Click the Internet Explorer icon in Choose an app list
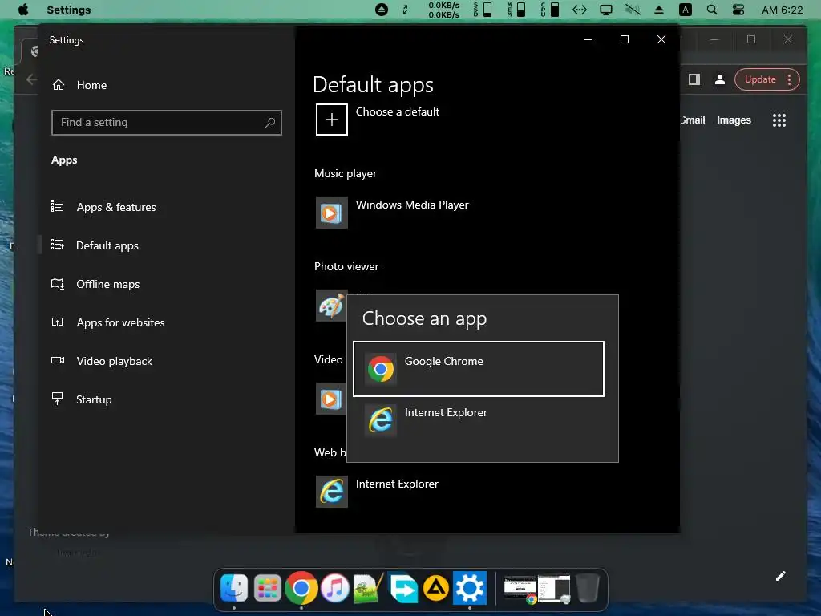Image resolution: width=821 pixels, height=616 pixels. coord(381,420)
